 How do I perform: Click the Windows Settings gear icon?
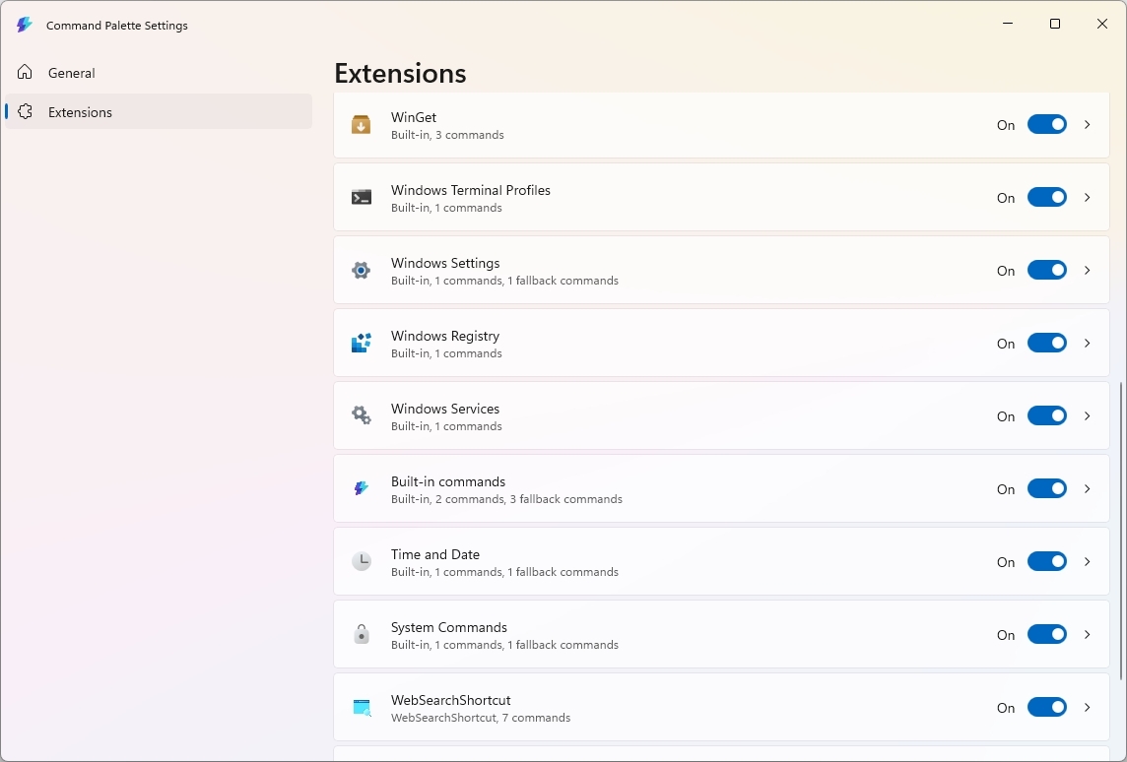[361, 270]
